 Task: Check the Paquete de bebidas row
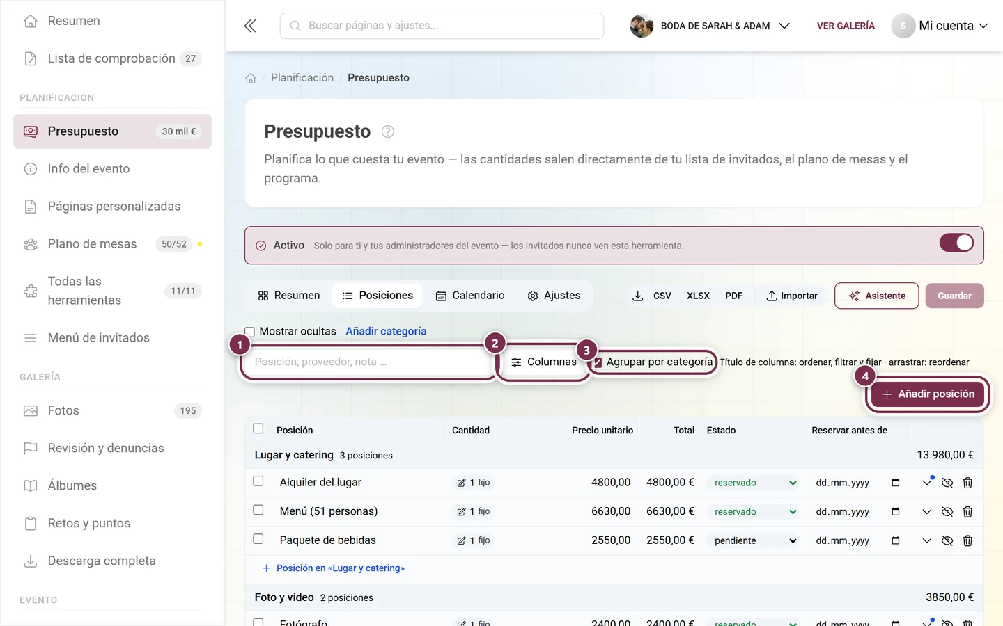pyautogui.click(x=258, y=539)
